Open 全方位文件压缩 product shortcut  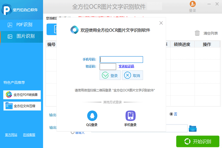[22, 106]
